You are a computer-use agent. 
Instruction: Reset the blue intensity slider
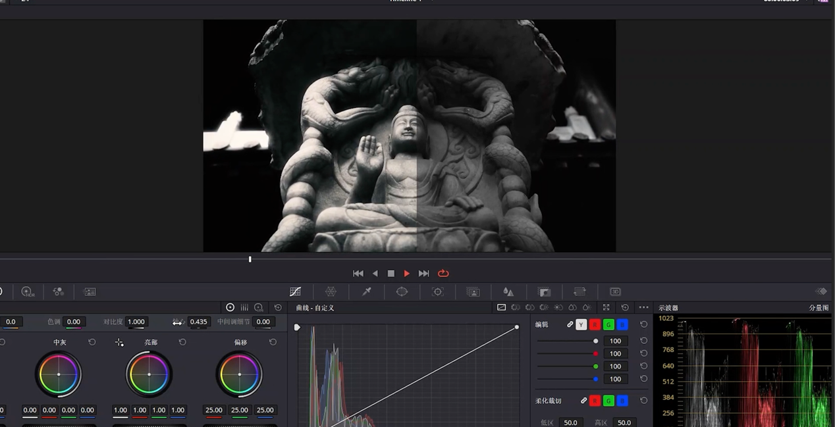point(643,379)
